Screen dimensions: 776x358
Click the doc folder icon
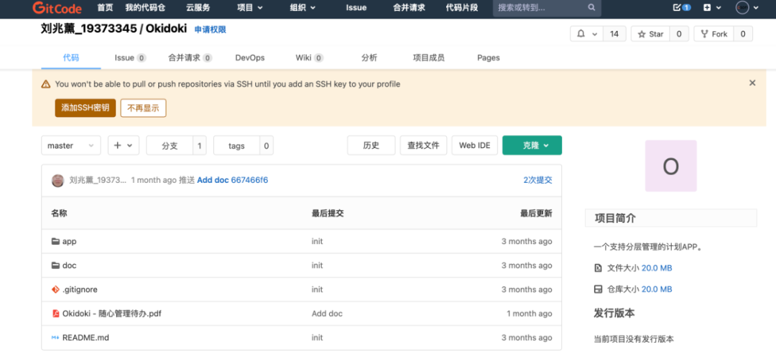55,265
